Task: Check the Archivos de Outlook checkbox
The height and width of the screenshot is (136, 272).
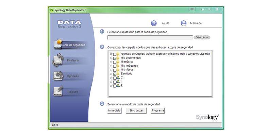Action: tap(115, 54)
